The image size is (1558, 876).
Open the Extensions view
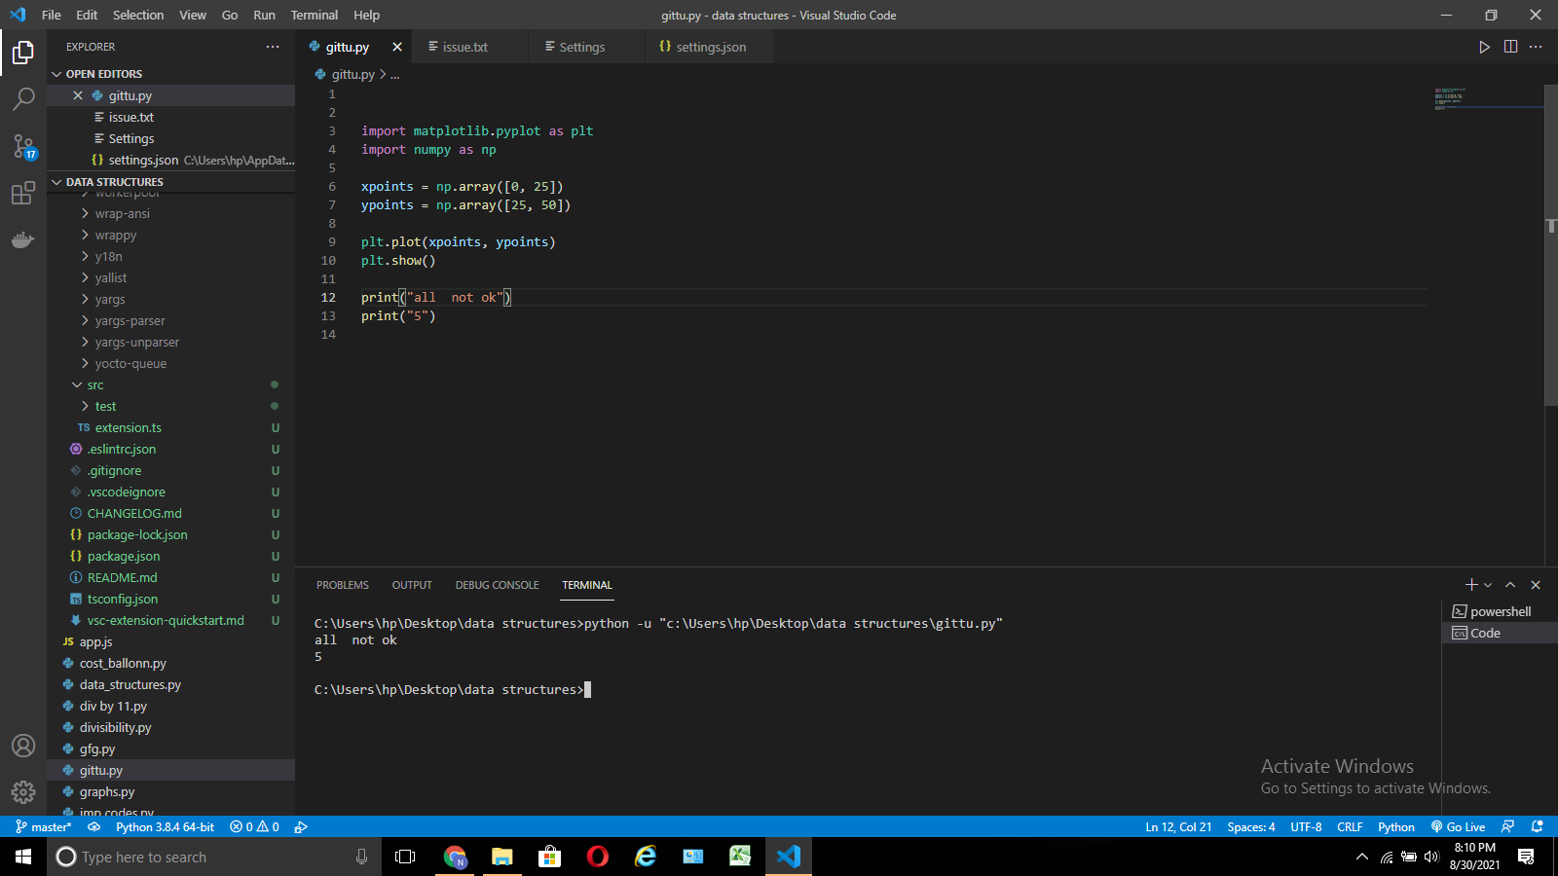23,193
